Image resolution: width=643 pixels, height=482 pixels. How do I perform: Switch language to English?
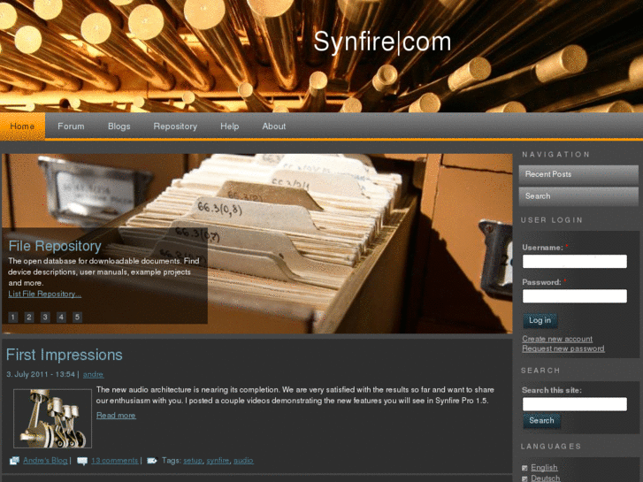(544, 468)
